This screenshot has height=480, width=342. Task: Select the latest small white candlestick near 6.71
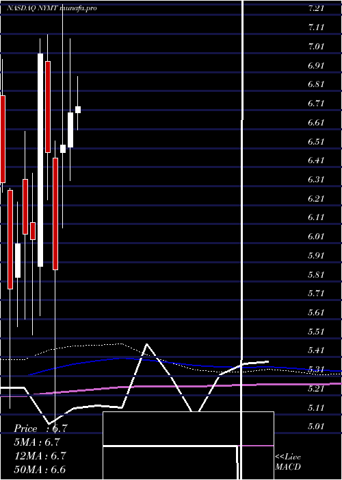point(78,110)
